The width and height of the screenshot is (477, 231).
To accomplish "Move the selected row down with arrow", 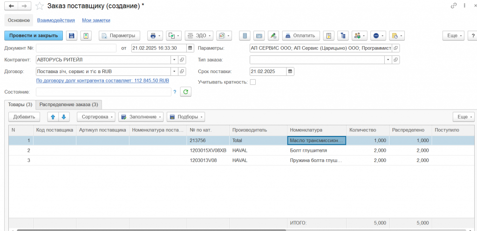I will (64, 117).
